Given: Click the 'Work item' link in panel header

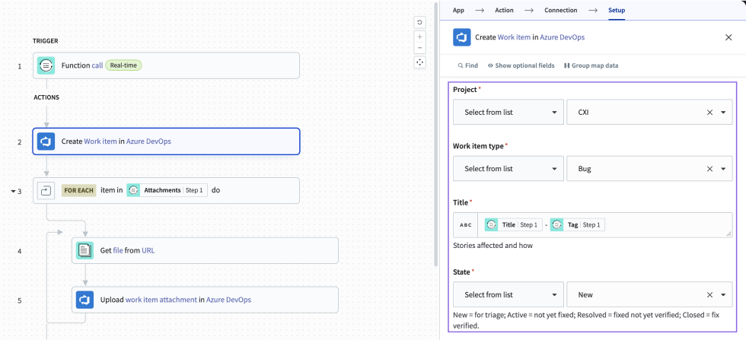Looking at the screenshot, I should coord(514,37).
